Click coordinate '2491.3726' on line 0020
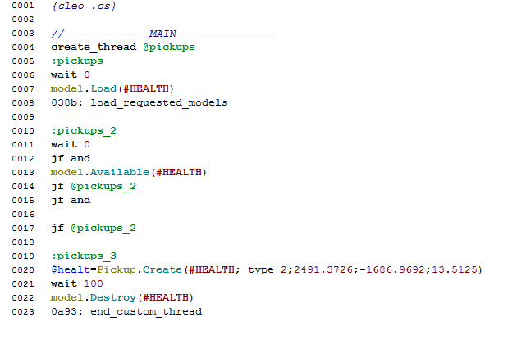517x344 pixels. coord(323,270)
